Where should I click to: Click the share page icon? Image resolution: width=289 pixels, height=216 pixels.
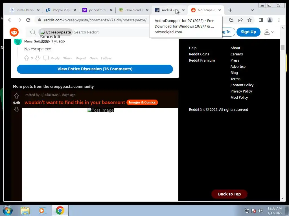240,20
